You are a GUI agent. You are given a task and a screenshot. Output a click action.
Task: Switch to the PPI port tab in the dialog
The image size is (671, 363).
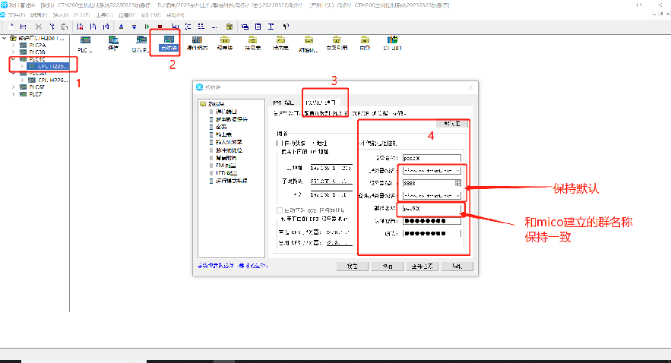(x=283, y=103)
